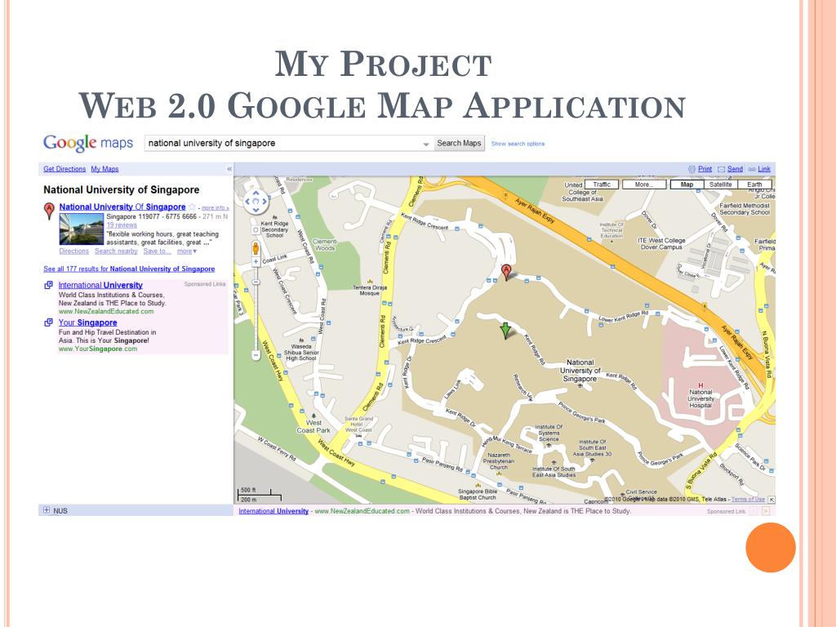The image size is (836, 627).
Task: Click red marker A in results list
Action: 49,211
